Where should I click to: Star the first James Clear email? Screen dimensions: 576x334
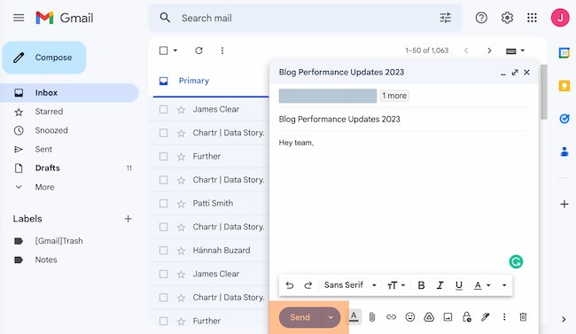tap(181, 110)
